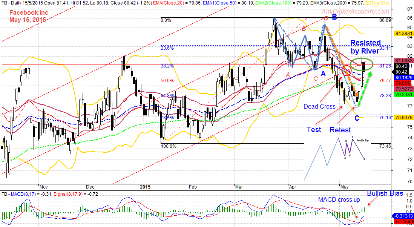414x227 pixels.
Task: Click the '81.26' Fibonacci price value
Action: coord(385,66)
